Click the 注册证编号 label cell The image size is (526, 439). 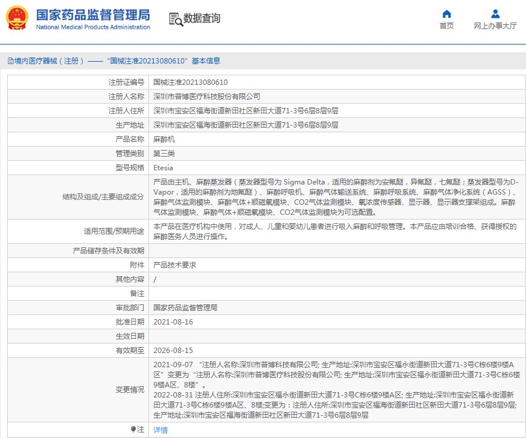pyautogui.click(x=126, y=82)
